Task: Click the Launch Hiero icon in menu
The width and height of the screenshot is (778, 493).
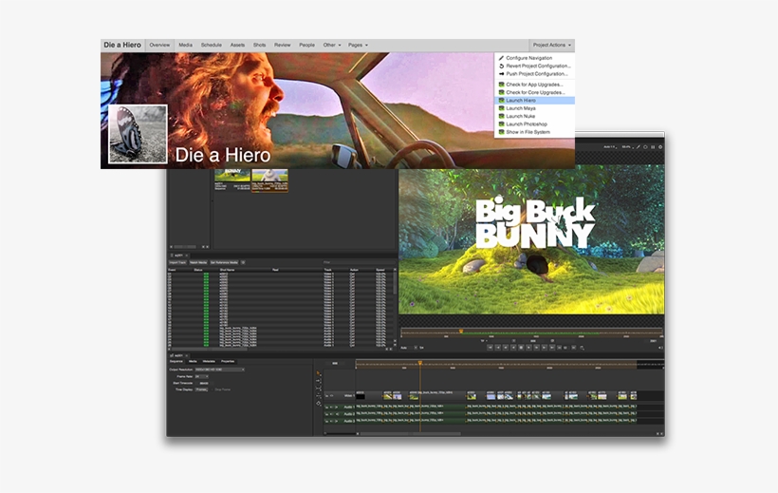Action: (501, 100)
